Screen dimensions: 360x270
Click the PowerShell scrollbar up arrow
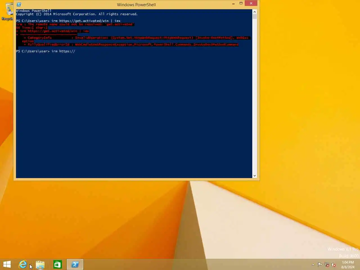tap(255, 12)
